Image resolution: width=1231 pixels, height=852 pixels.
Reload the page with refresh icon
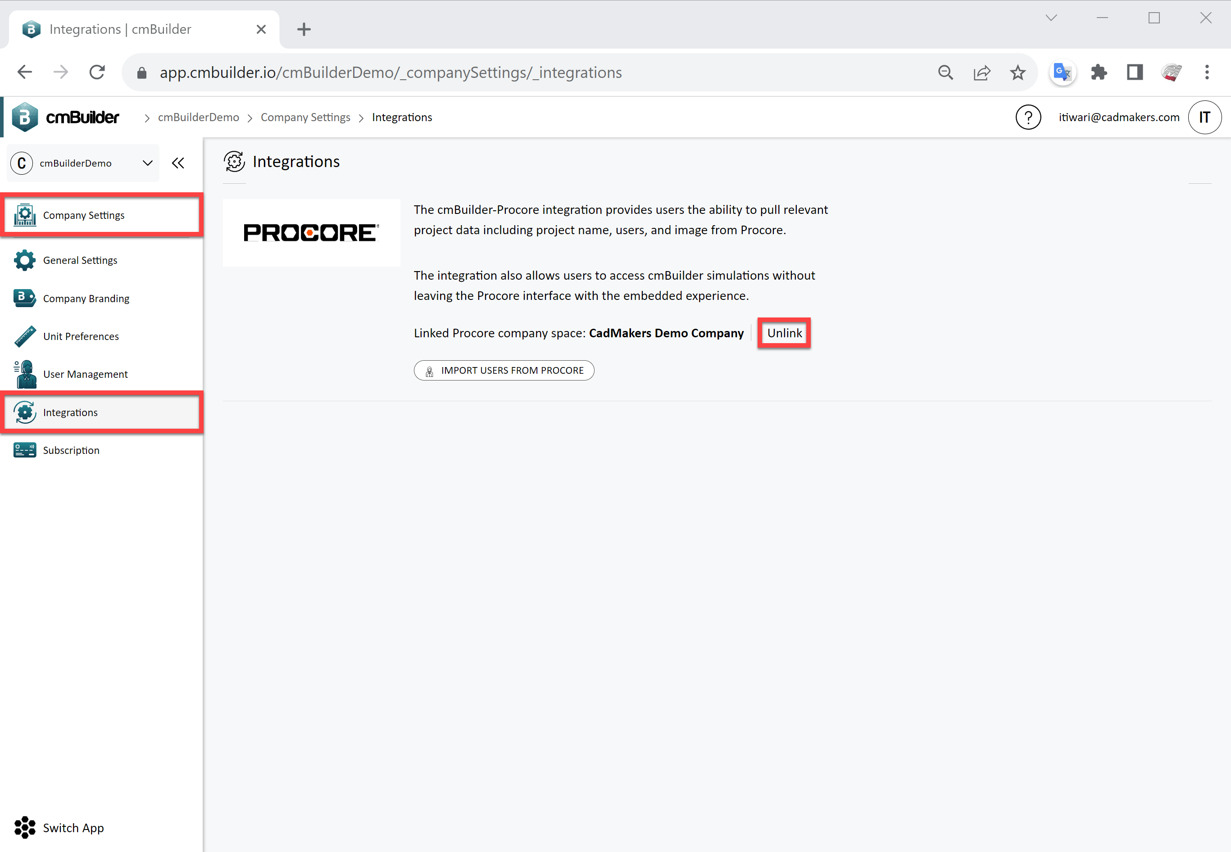[97, 72]
